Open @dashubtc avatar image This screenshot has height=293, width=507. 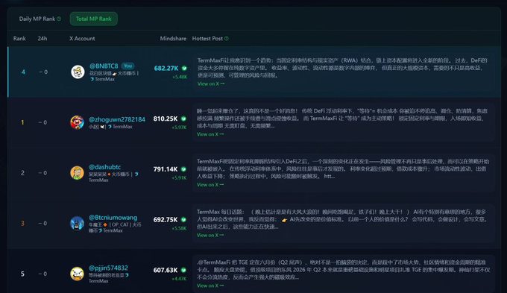pos(77,173)
